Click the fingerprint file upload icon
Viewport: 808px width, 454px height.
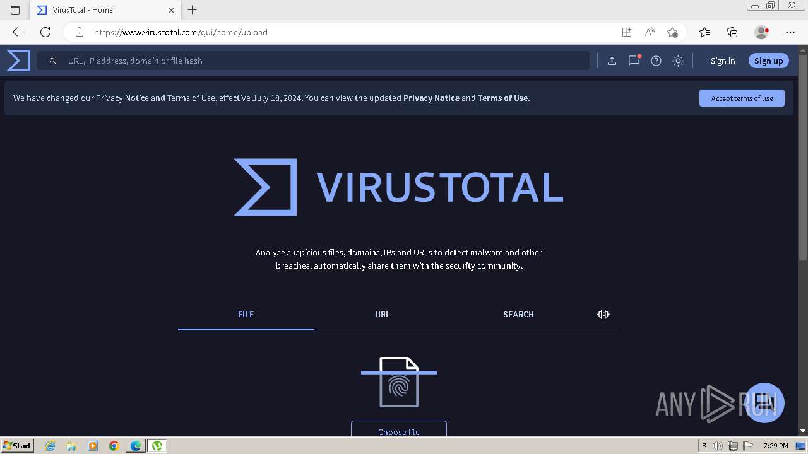pyautogui.click(x=399, y=381)
